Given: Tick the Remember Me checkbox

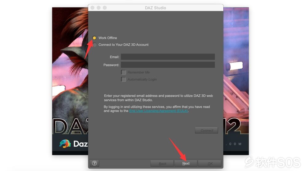Looking at the screenshot, I should pyautogui.click(x=123, y=72).
